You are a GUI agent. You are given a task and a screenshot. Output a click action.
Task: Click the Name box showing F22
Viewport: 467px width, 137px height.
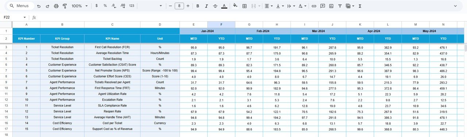[x=12, y=17]
